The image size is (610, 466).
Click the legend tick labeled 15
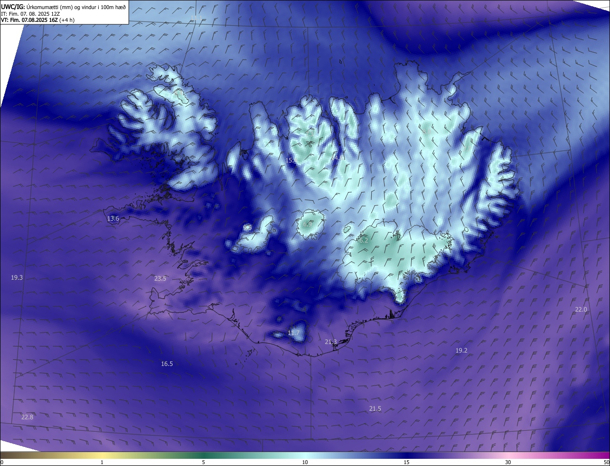click(407, 462)
